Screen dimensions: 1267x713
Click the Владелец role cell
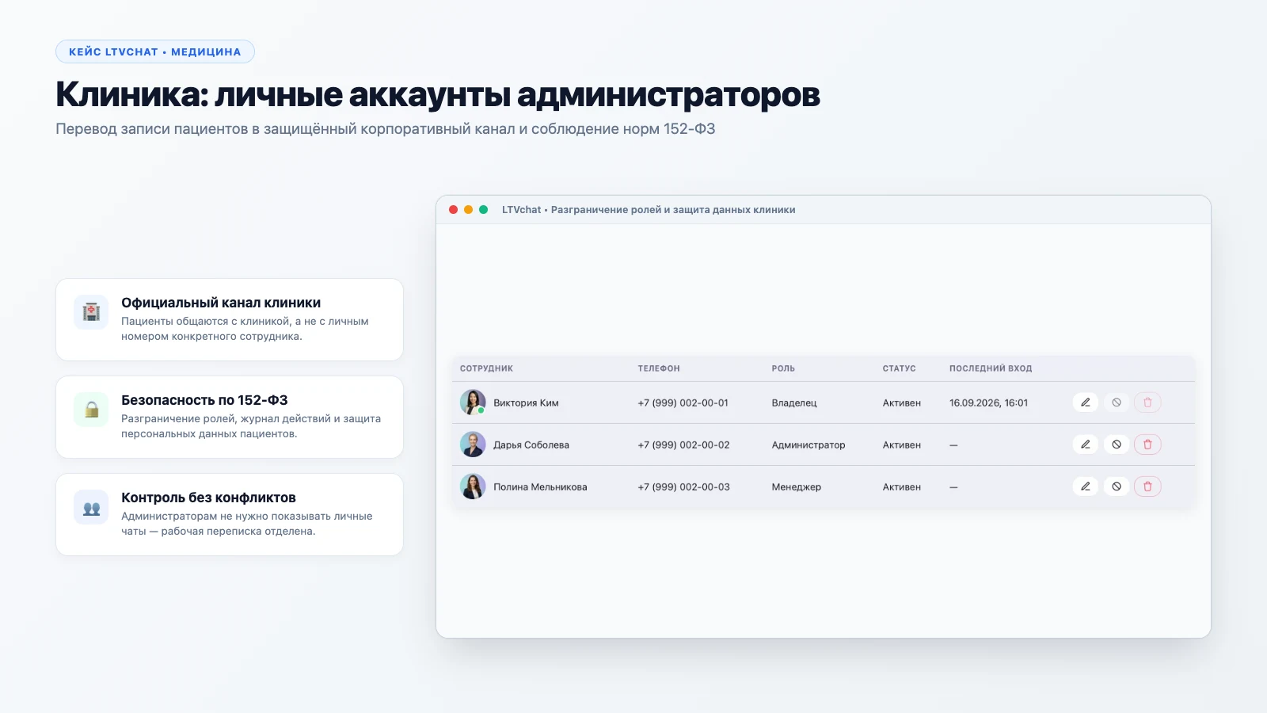click(x=794, y=402)
